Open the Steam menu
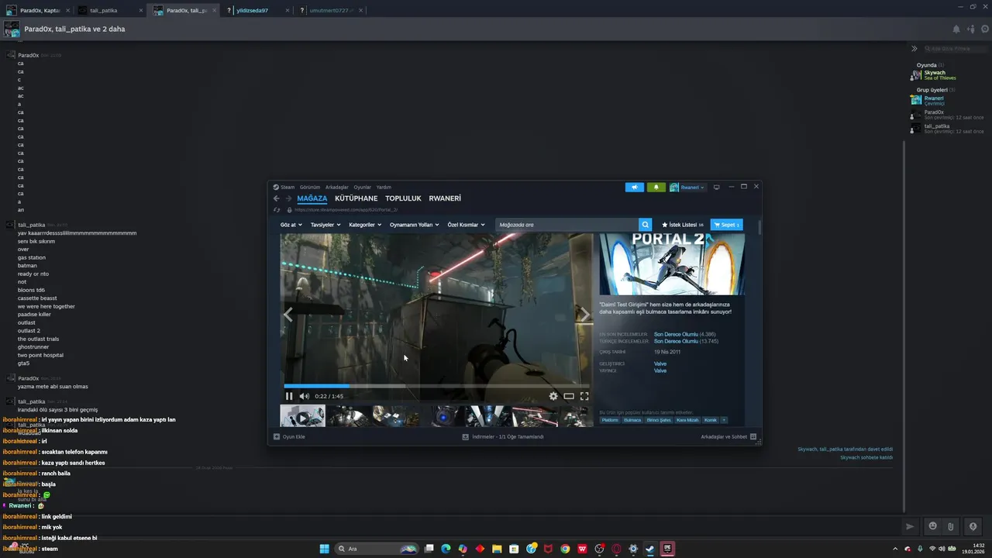 (x=284, y=187)
